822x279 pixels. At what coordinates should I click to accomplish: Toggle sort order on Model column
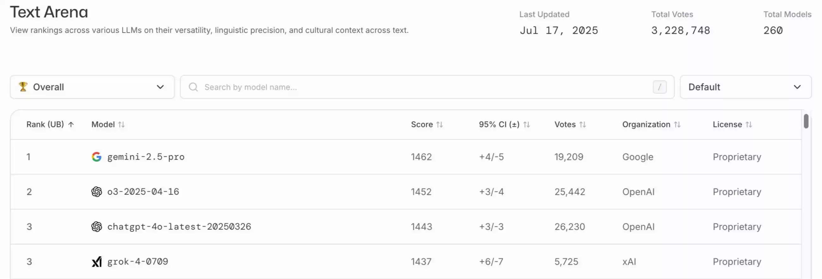121,124
